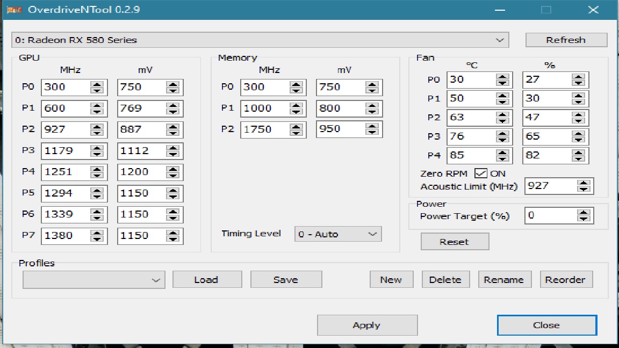Click the Rename profile button
619x348 pixels.
[x=505, y=280]
